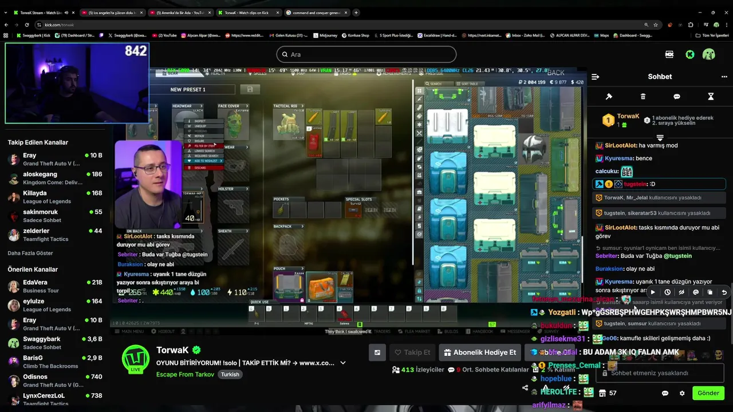Click the TorwaK channel name link

(172, 350)
